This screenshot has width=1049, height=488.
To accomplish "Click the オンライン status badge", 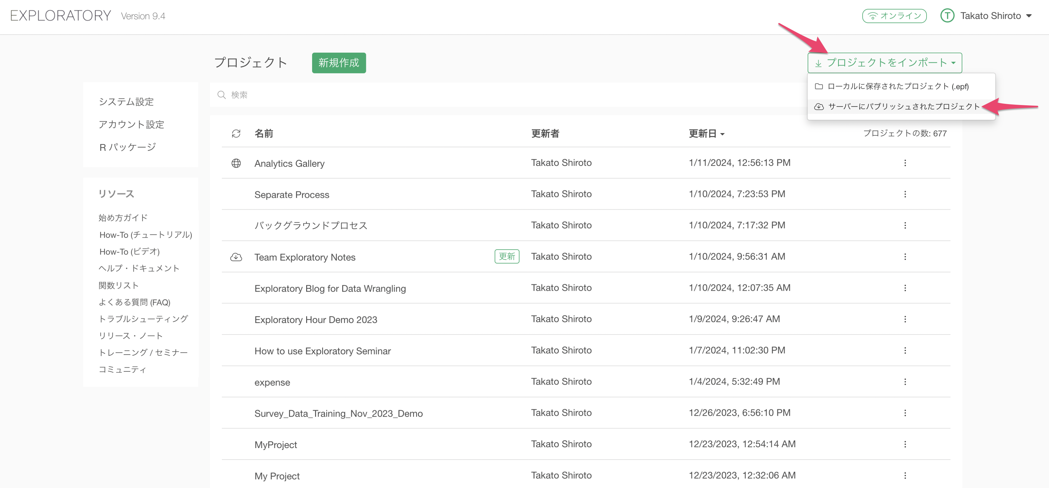I will tap(894, 16).
